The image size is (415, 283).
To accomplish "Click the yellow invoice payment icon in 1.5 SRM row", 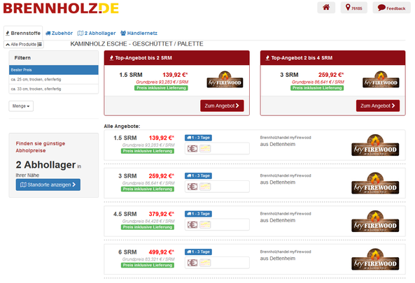I will click(205, 149).
